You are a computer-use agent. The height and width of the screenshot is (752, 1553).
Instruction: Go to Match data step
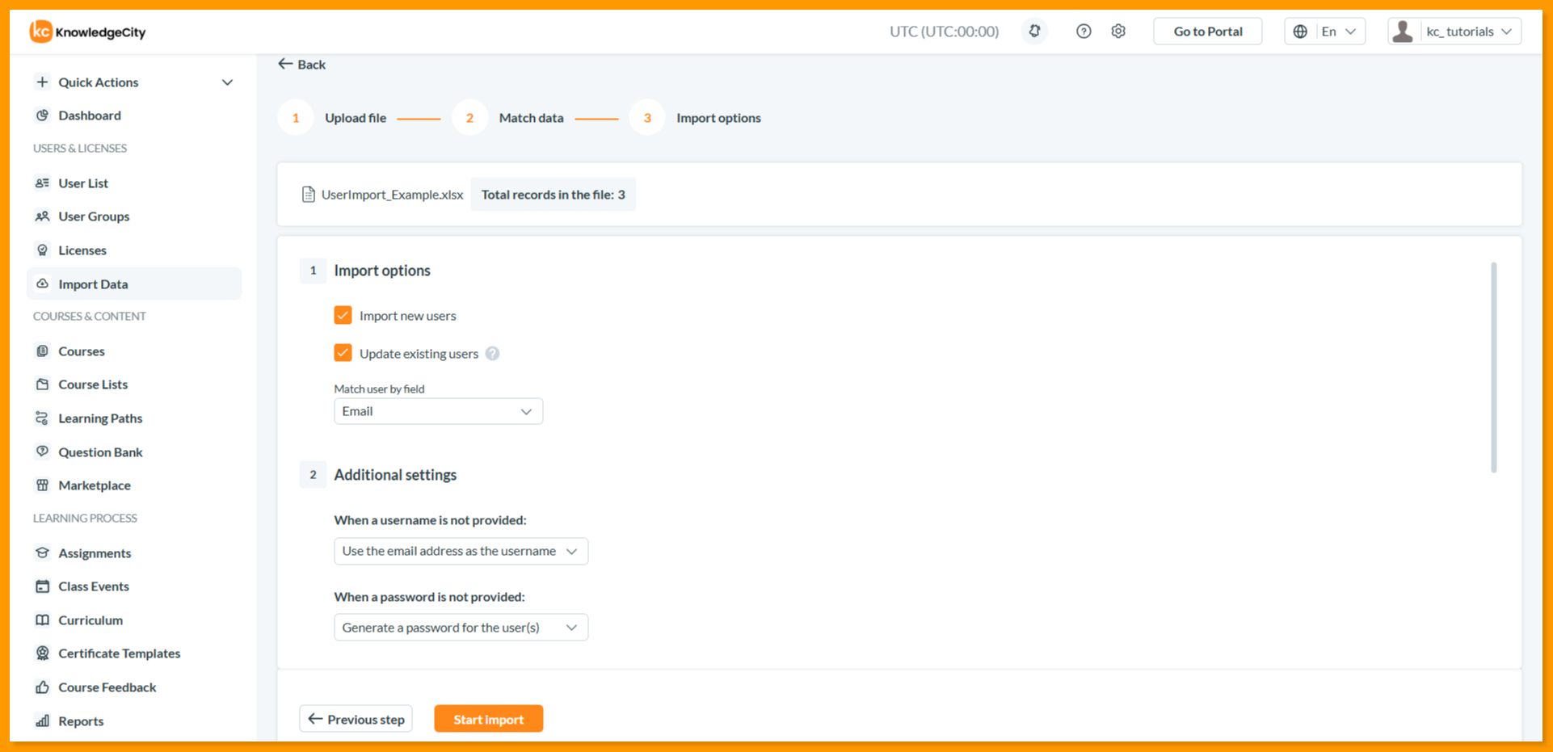[508, 118]
